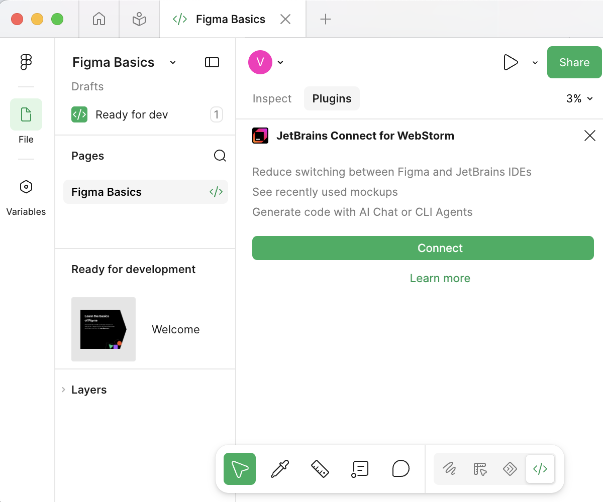This screenshot has height=502, width=603.
Task: Click 'See recently used mockups' text
Action: 325,192
